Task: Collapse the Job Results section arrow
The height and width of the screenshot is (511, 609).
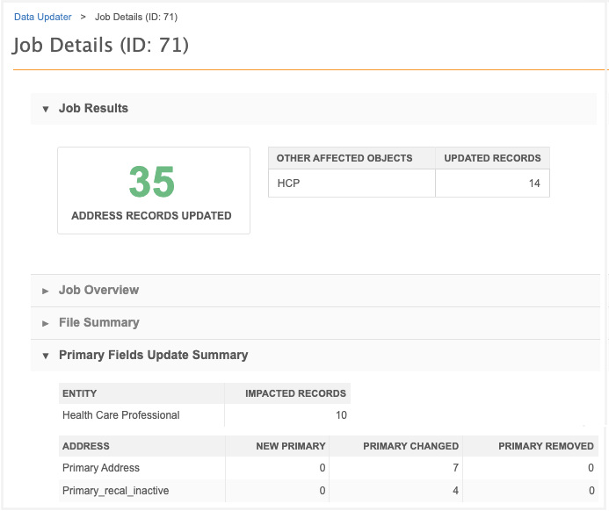Action: 46,109
